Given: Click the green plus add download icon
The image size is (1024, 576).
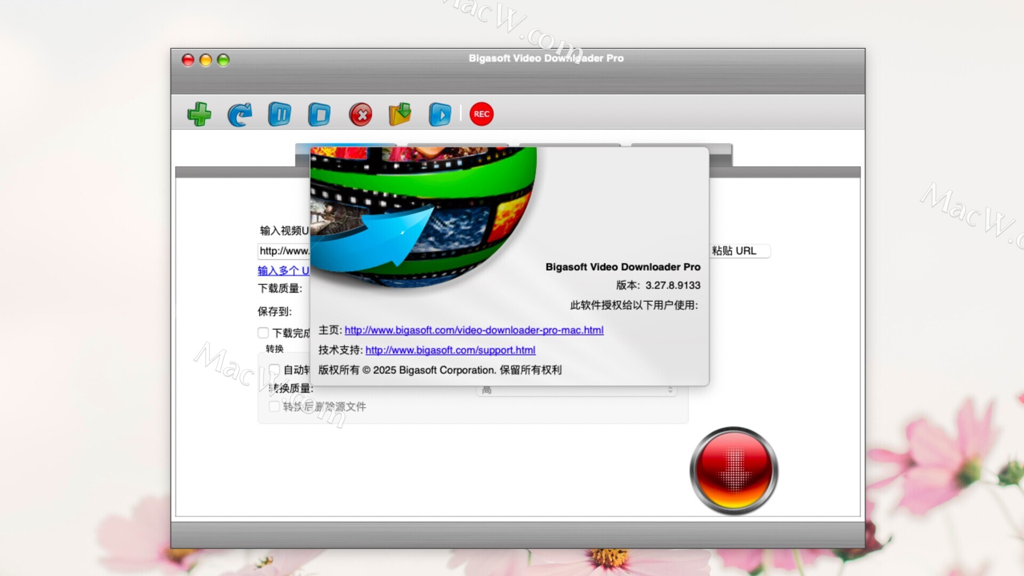Looking at the screenshot, I should click(x=199, y=114).
